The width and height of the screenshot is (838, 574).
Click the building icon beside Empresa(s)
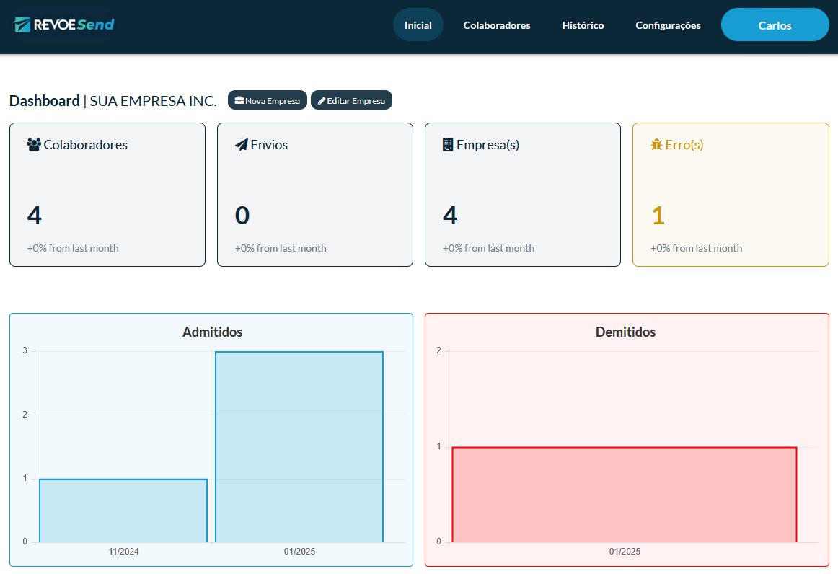(448, 145)
